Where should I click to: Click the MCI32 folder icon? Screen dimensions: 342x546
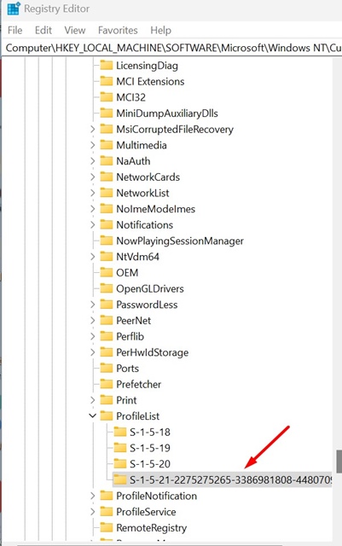pyautogui.click(x=107, y=96)
